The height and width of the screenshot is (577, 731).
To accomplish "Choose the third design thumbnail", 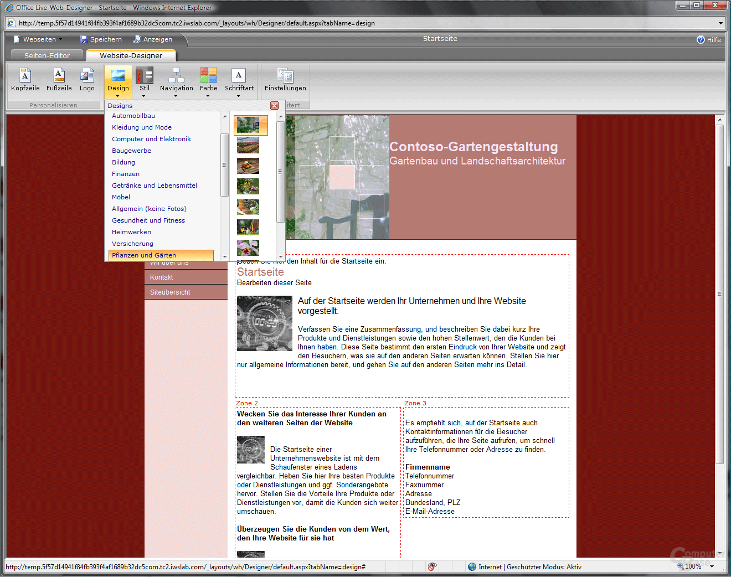I will tap(248, 166).
